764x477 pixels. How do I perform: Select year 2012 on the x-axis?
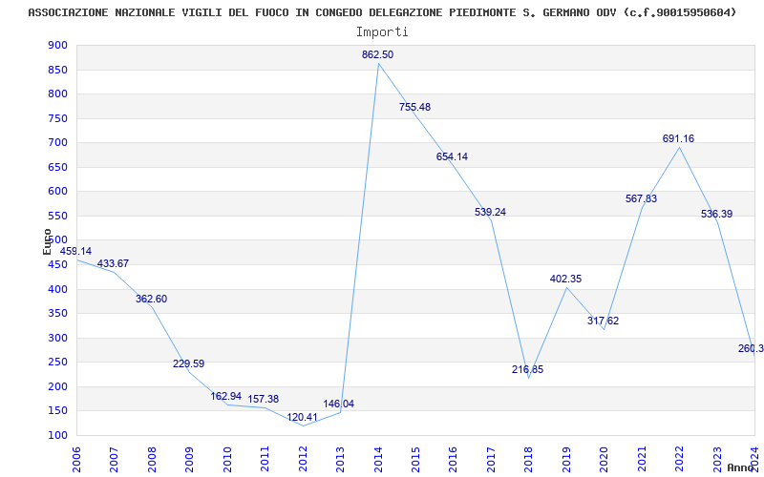[x=303, y=459]
